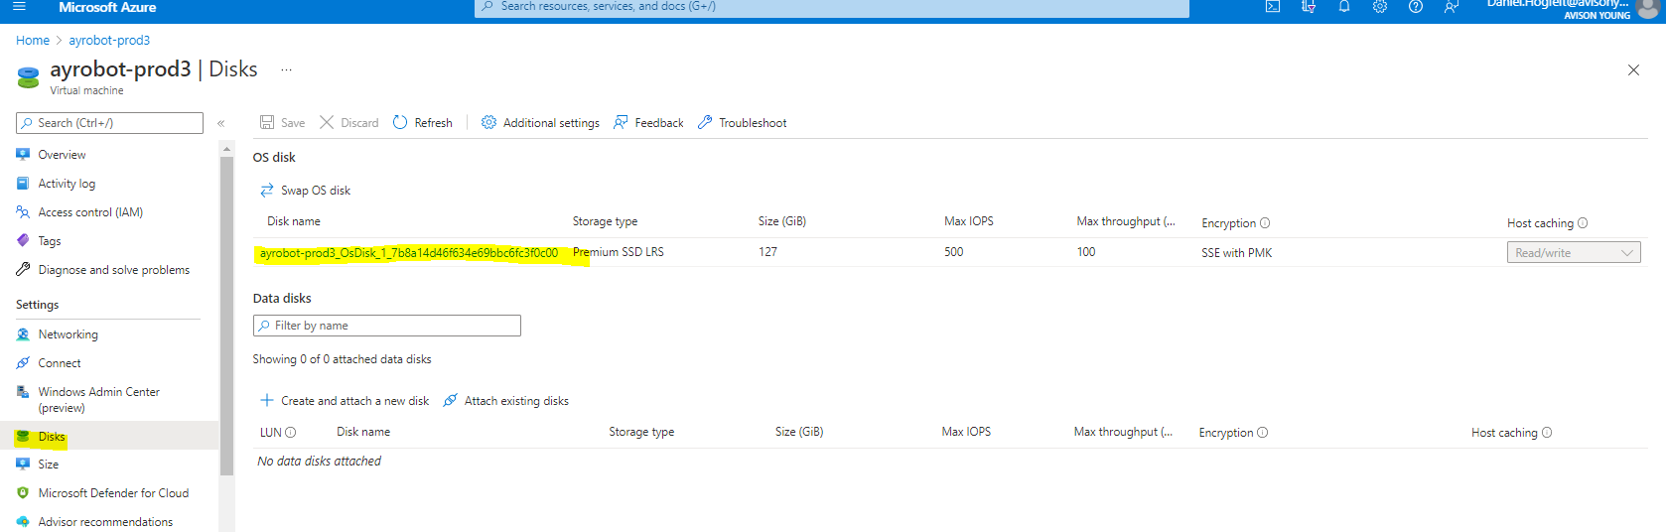Open the ayrobot-prod3_OsDisk disk link
This screenshot has height=532, width=1666.
pyautogui.click(x=409, y=253)
